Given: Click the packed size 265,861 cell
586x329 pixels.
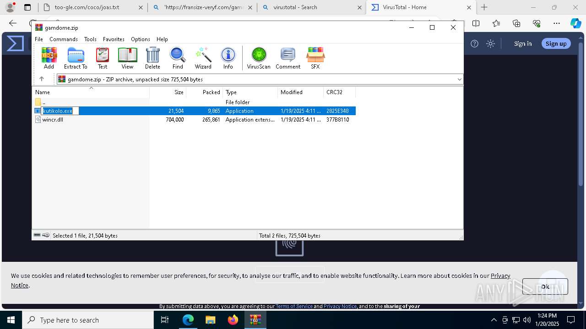Looking at the screenshot, I should point(211,120).
